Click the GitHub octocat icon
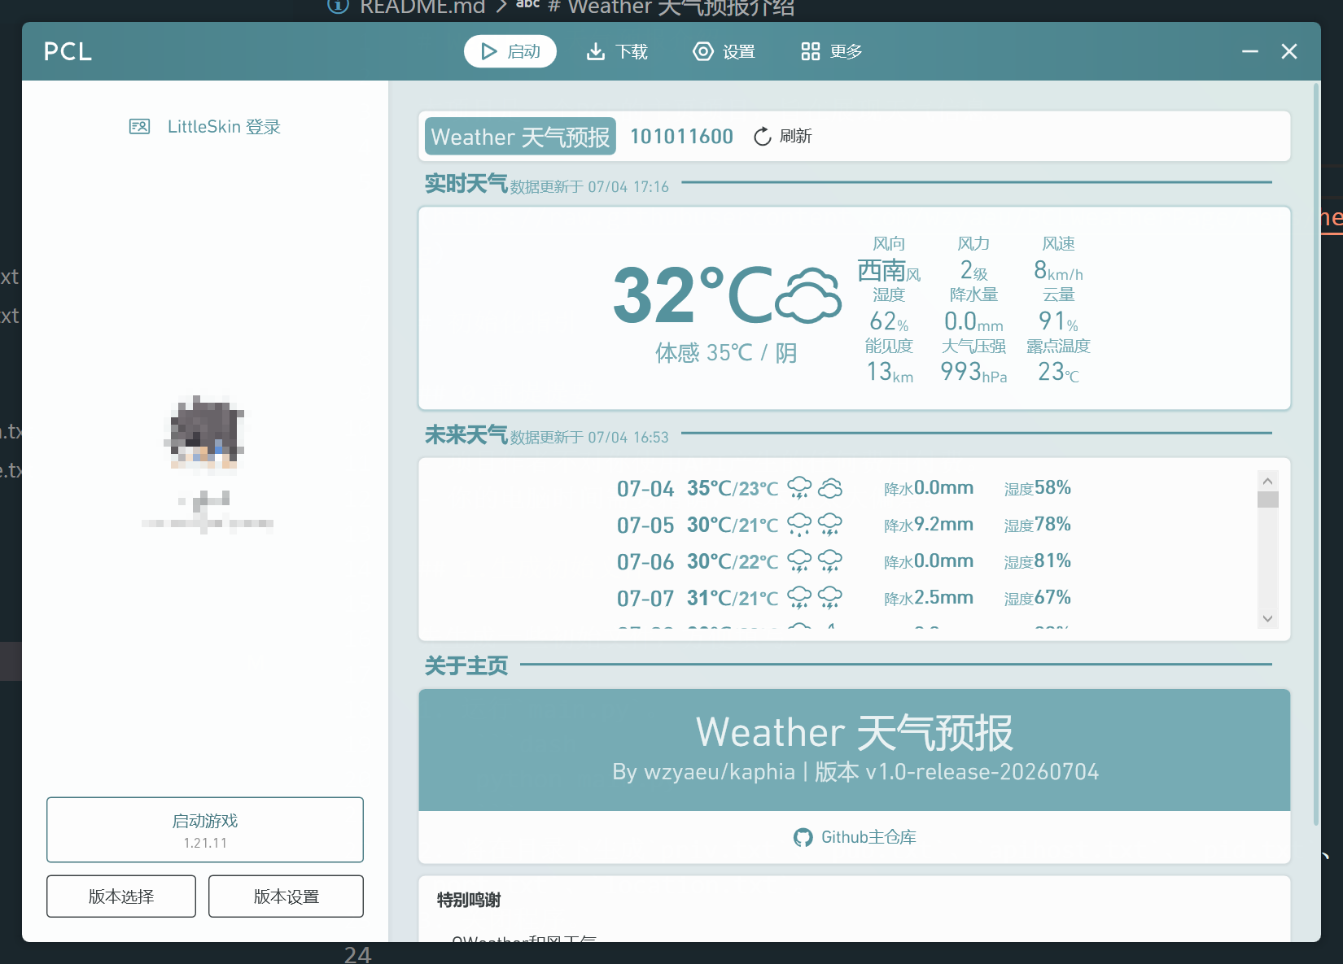Viewport: 1343px width, 964px height. point(803,838)
